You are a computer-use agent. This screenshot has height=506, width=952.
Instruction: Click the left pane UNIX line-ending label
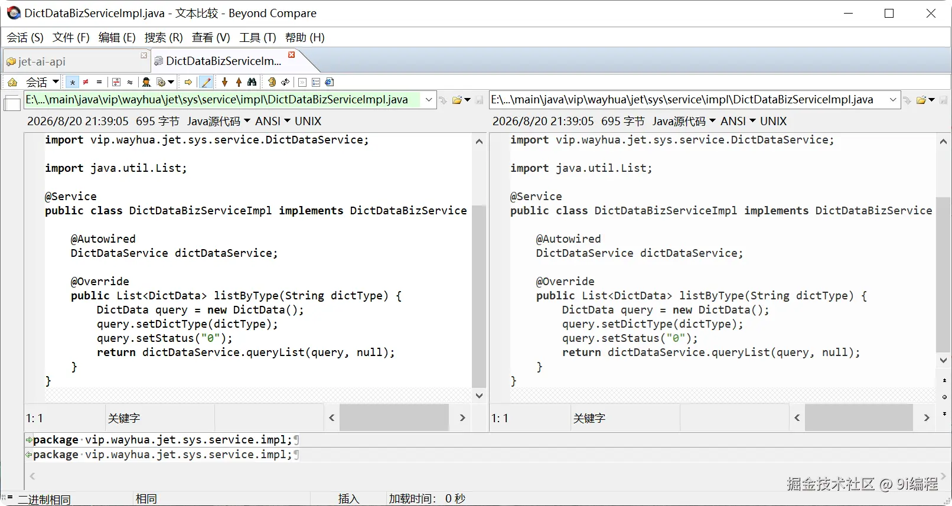coord(308,121)
